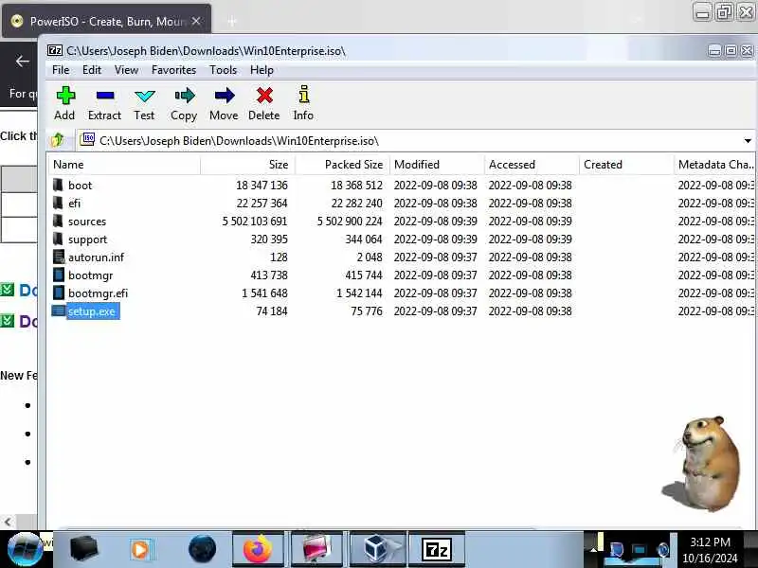Image resolution: width=758 pixels, height=568 pixels.
Task: Open Firefox from the taskbar
Action: pos(258,549)
